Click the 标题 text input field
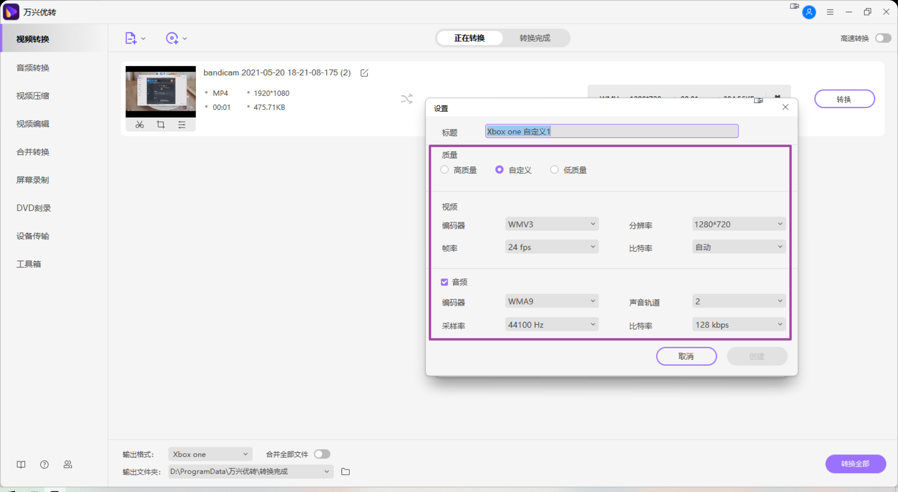The height and width of the screenshot is (492, 898). (x=612, y=132)
